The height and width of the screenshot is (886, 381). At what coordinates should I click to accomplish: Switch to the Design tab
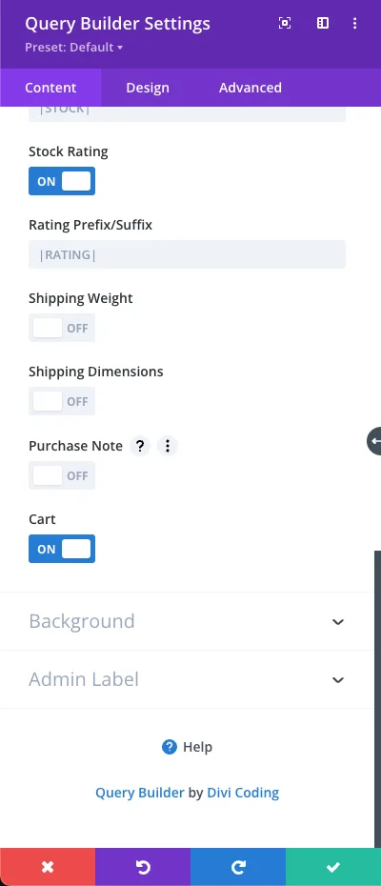(148, 89)
